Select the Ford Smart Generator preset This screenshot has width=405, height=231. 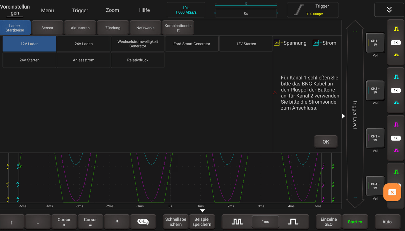[192, 44]
